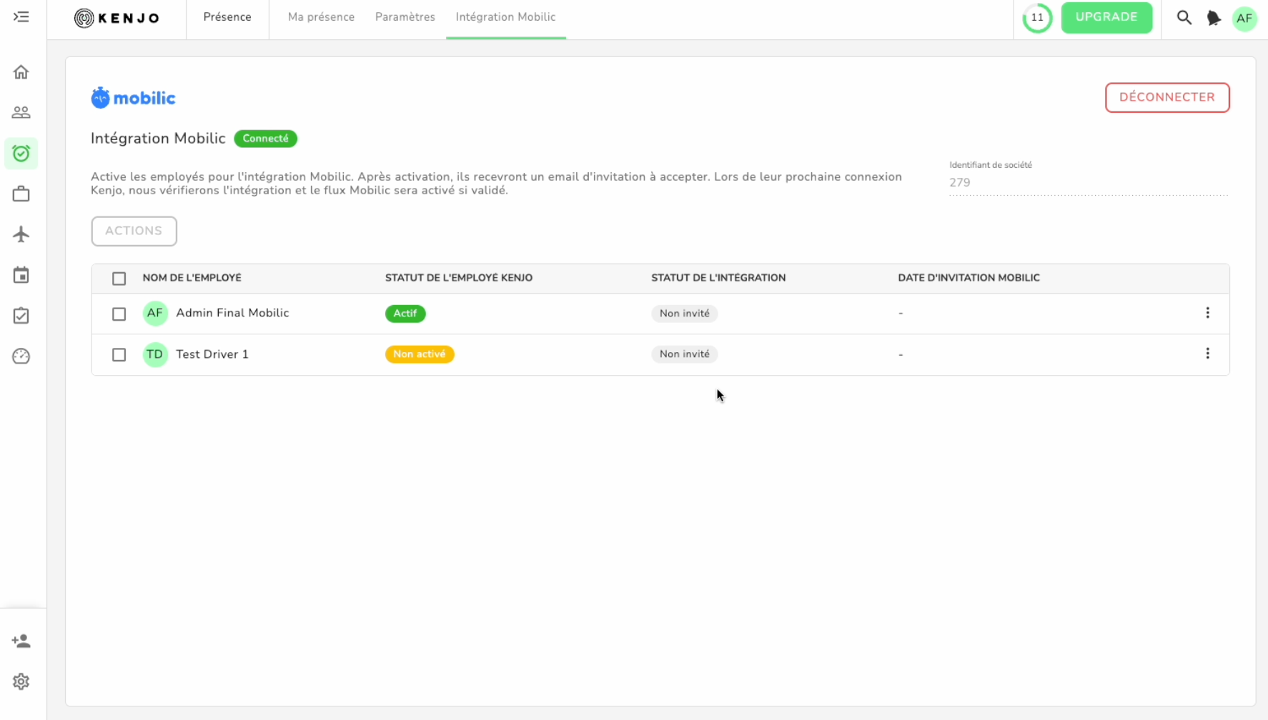The width and height of the screenshot is (1268, 720).
Task: Open options menu for Admin Final Mobilic
Action: (x=1207, y=313)
